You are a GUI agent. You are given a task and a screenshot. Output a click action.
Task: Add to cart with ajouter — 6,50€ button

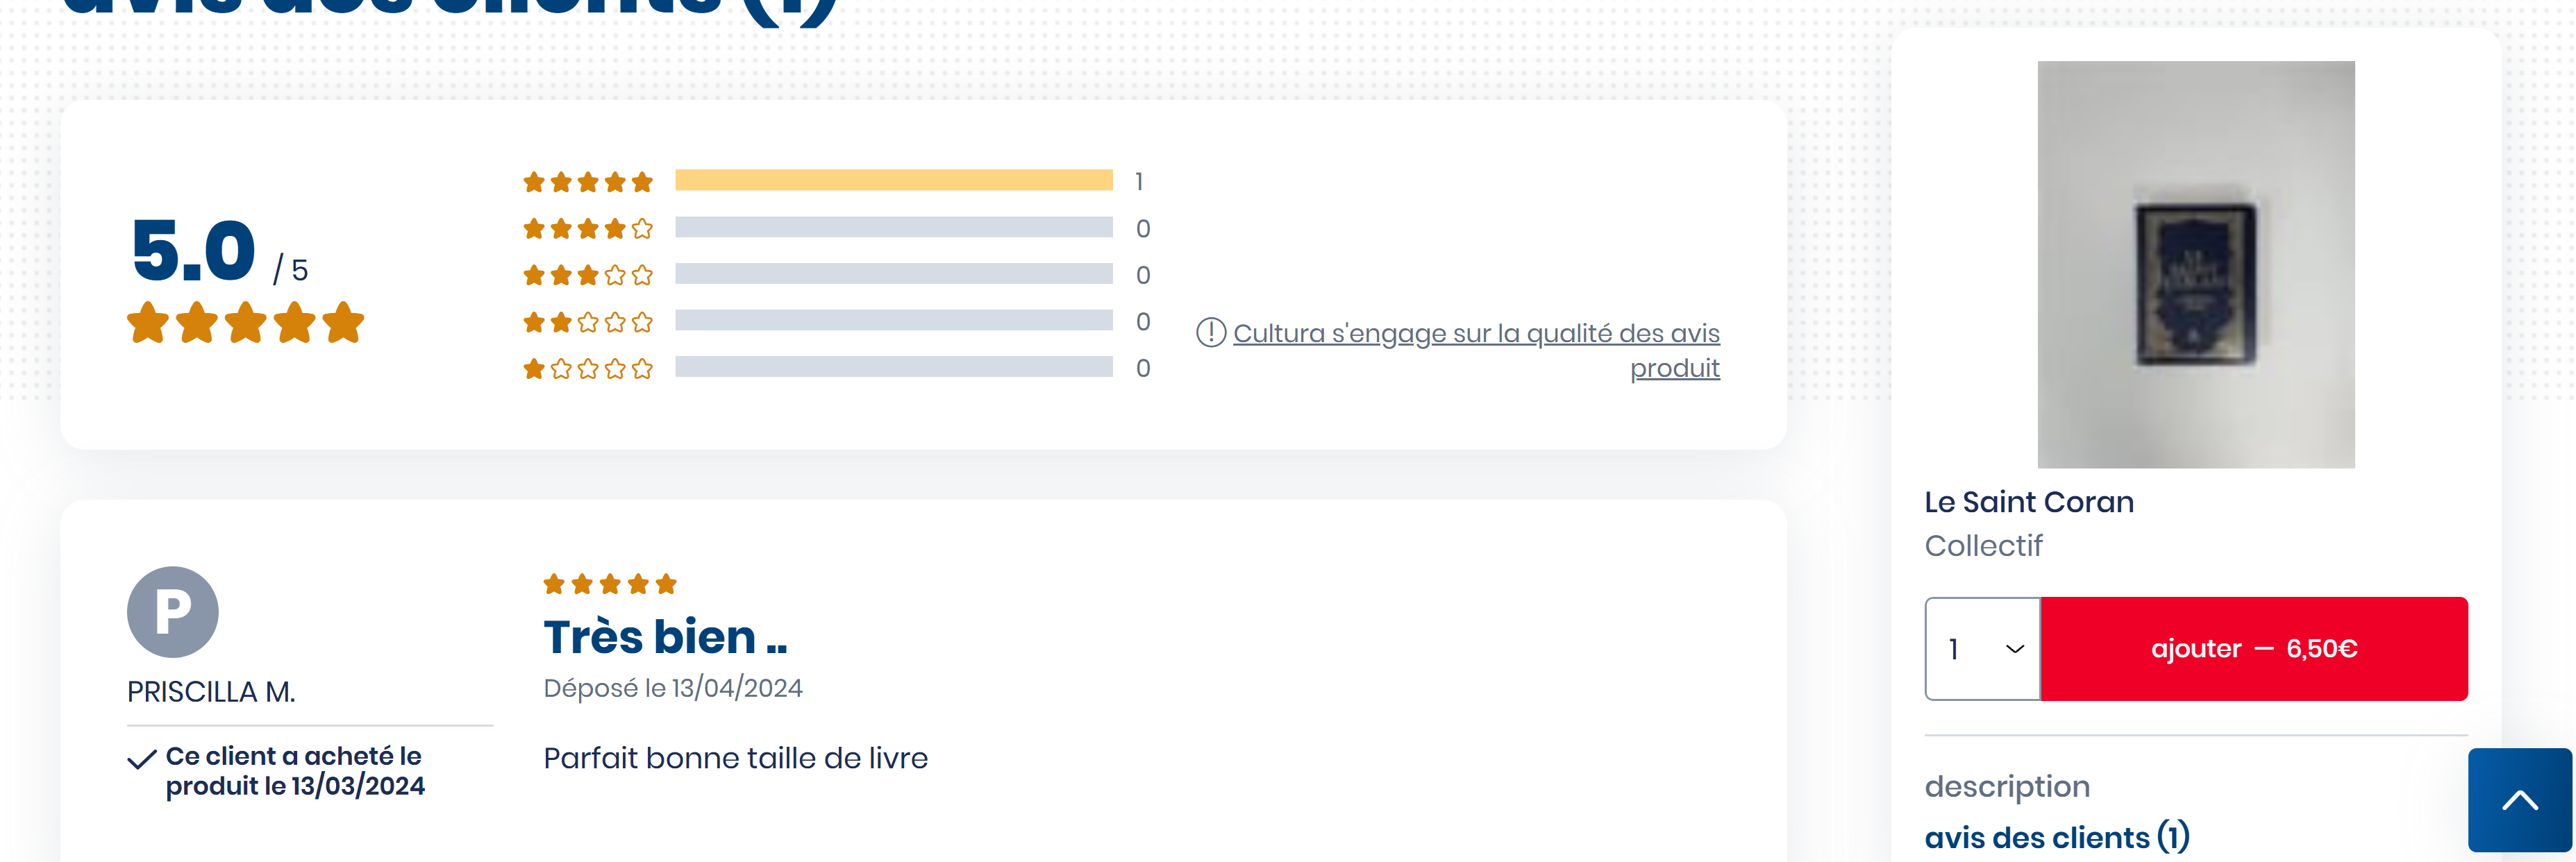coord(2254,649)
